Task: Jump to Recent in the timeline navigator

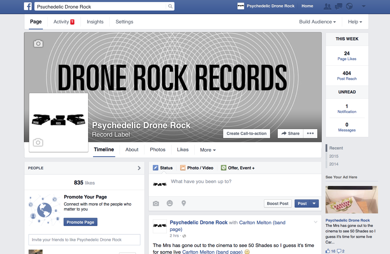Action: (336, 148)
